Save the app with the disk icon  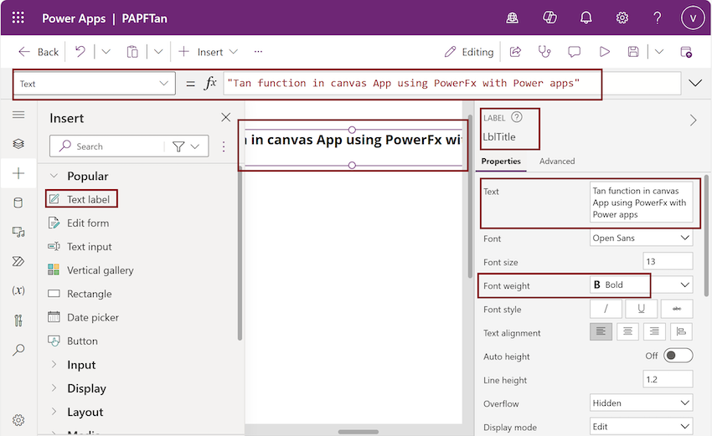[x=633, y=52]
